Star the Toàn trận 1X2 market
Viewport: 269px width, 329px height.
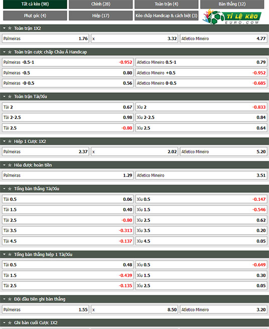pyautogui.click(x=10, y=28)
